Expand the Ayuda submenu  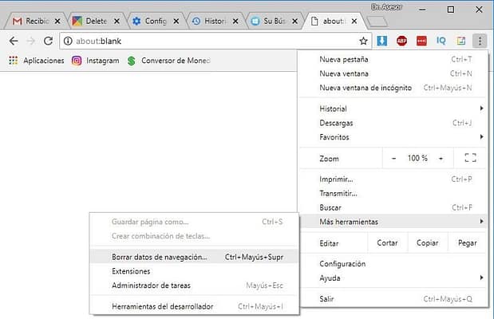point(393,278)
